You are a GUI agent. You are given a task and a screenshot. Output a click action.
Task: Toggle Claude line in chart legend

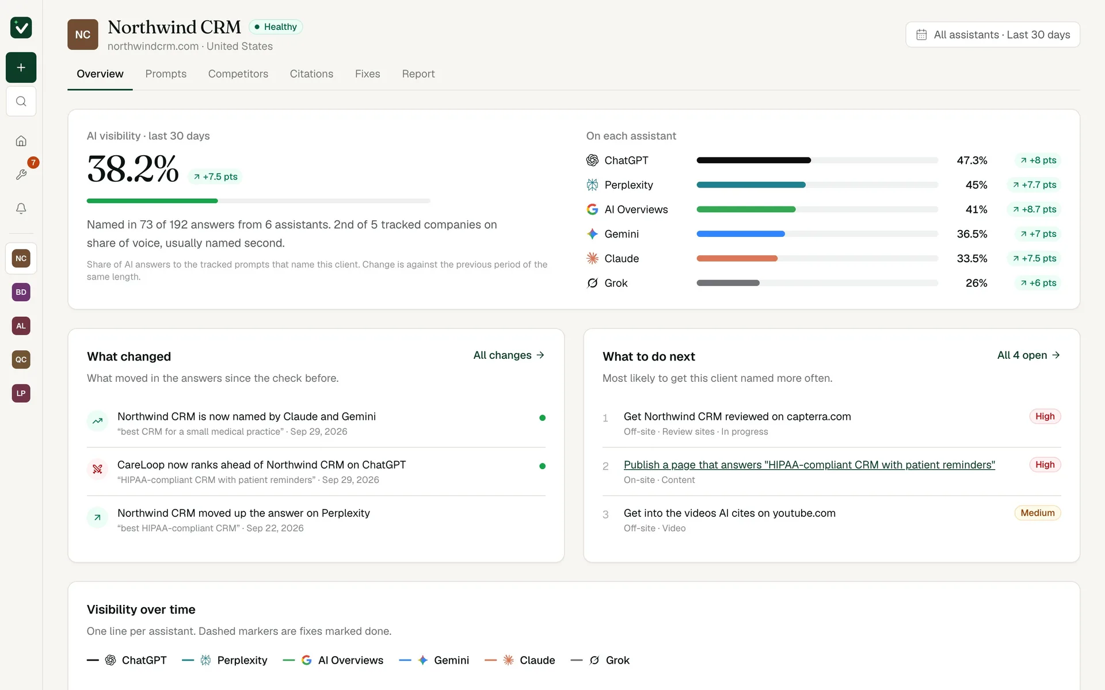click(x=520, y=660)
